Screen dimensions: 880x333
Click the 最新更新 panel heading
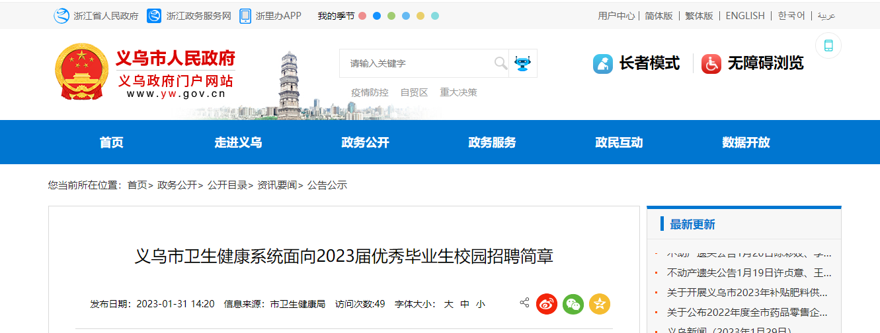pos(692,224)
